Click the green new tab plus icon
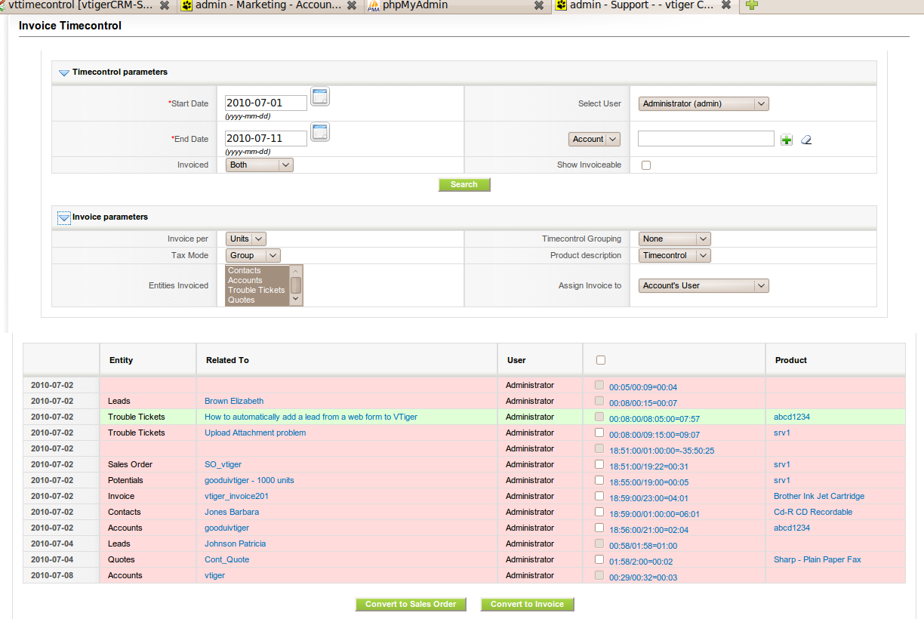Viewport: 924px width, 619px height. 751,5
